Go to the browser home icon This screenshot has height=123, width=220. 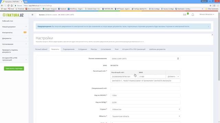(12, 5)
